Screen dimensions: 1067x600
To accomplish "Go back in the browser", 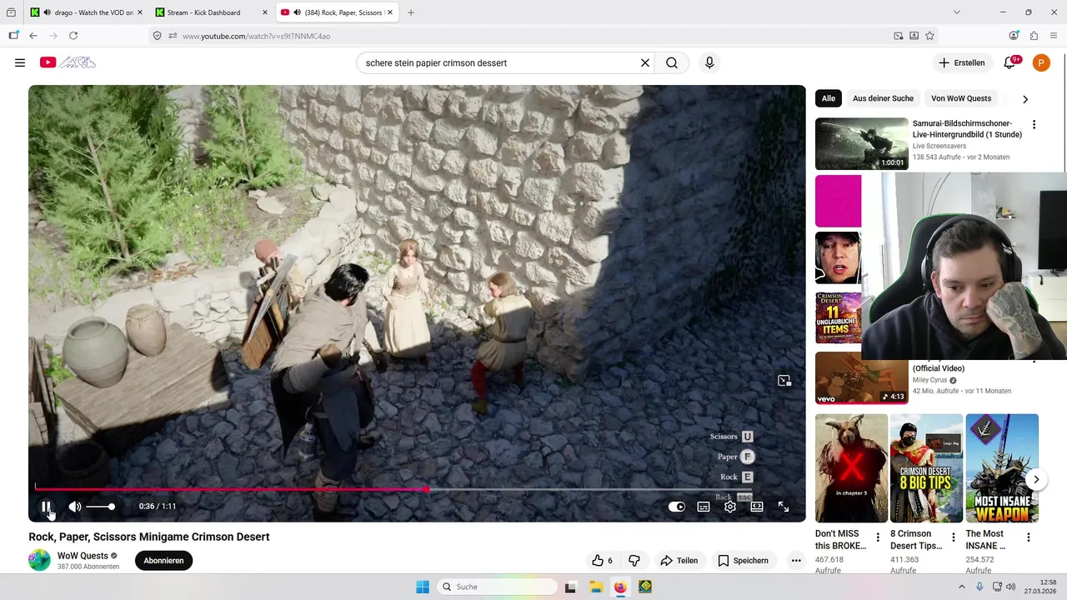I will click(33, 36).
